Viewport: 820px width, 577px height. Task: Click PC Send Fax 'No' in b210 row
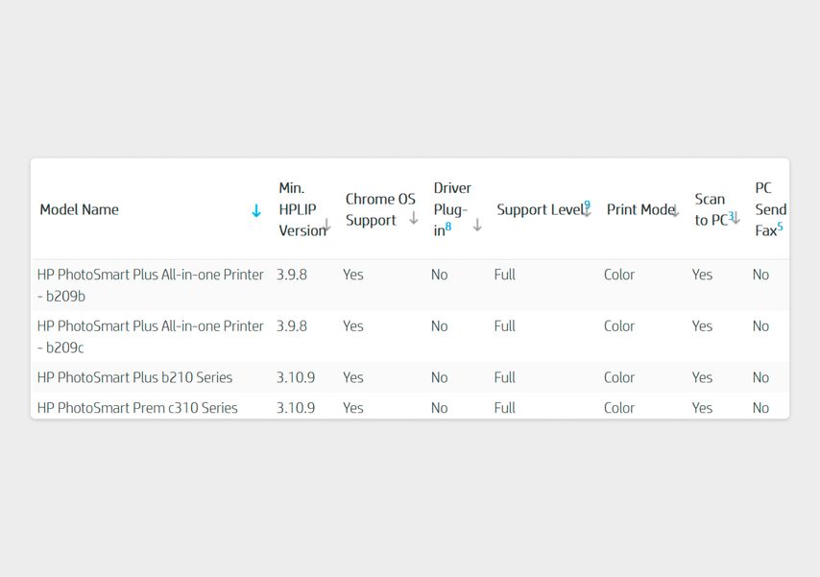(760, 377)
